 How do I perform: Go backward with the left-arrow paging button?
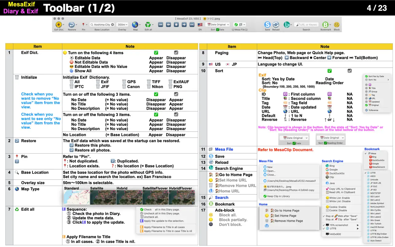point(168,25)
